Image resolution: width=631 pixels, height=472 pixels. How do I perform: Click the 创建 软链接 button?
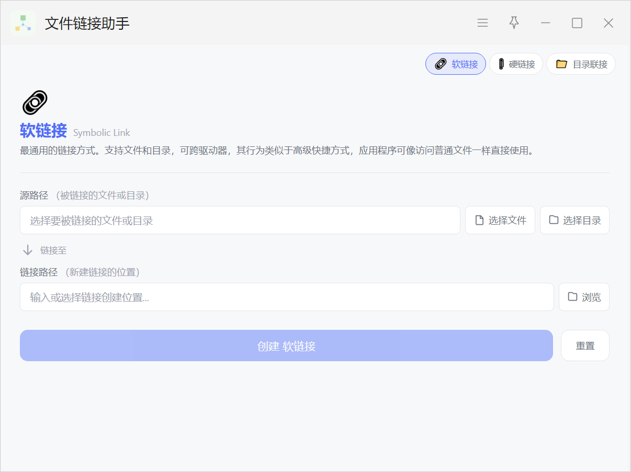(x=286, y=346)
